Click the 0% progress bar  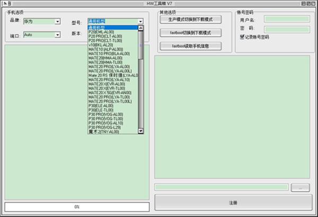77,207
